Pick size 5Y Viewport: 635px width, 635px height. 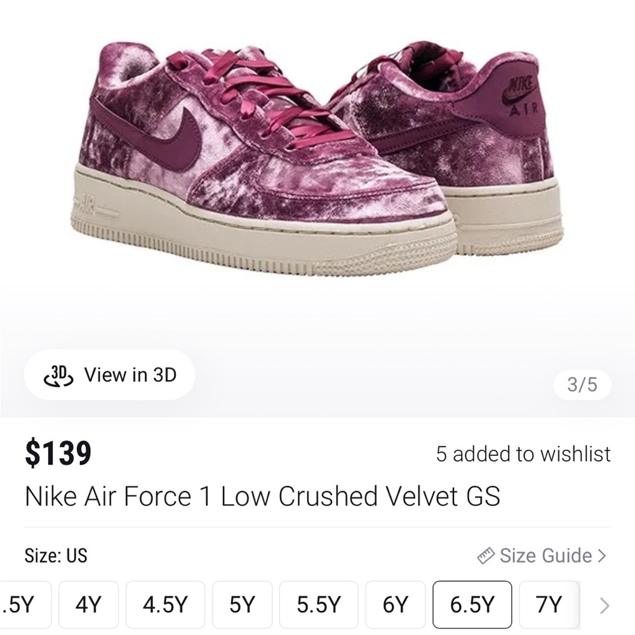coord(242,605)
